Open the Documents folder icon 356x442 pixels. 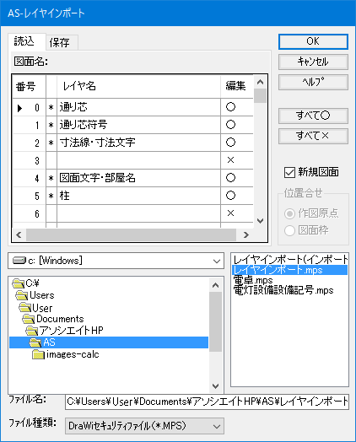point(29,319)
